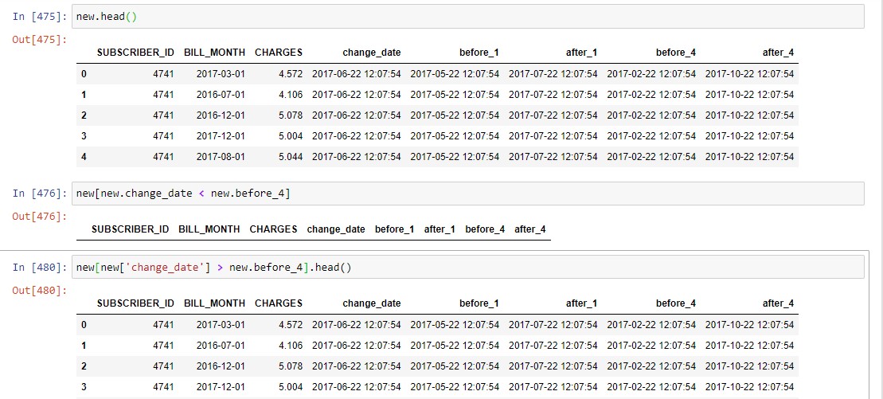Click CHARGES value 5.078 in Out[475]
Image resolution: width=883 pixels, height=399 pixels.
click(291, 115)
